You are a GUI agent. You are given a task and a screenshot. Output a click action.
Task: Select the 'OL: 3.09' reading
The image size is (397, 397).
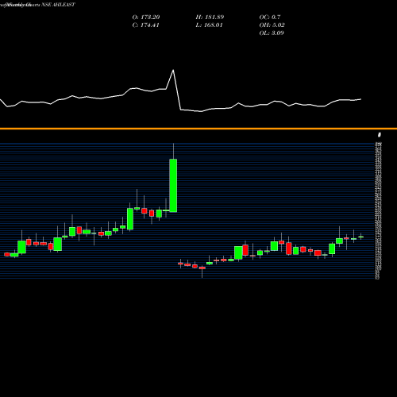coord(272,33)
